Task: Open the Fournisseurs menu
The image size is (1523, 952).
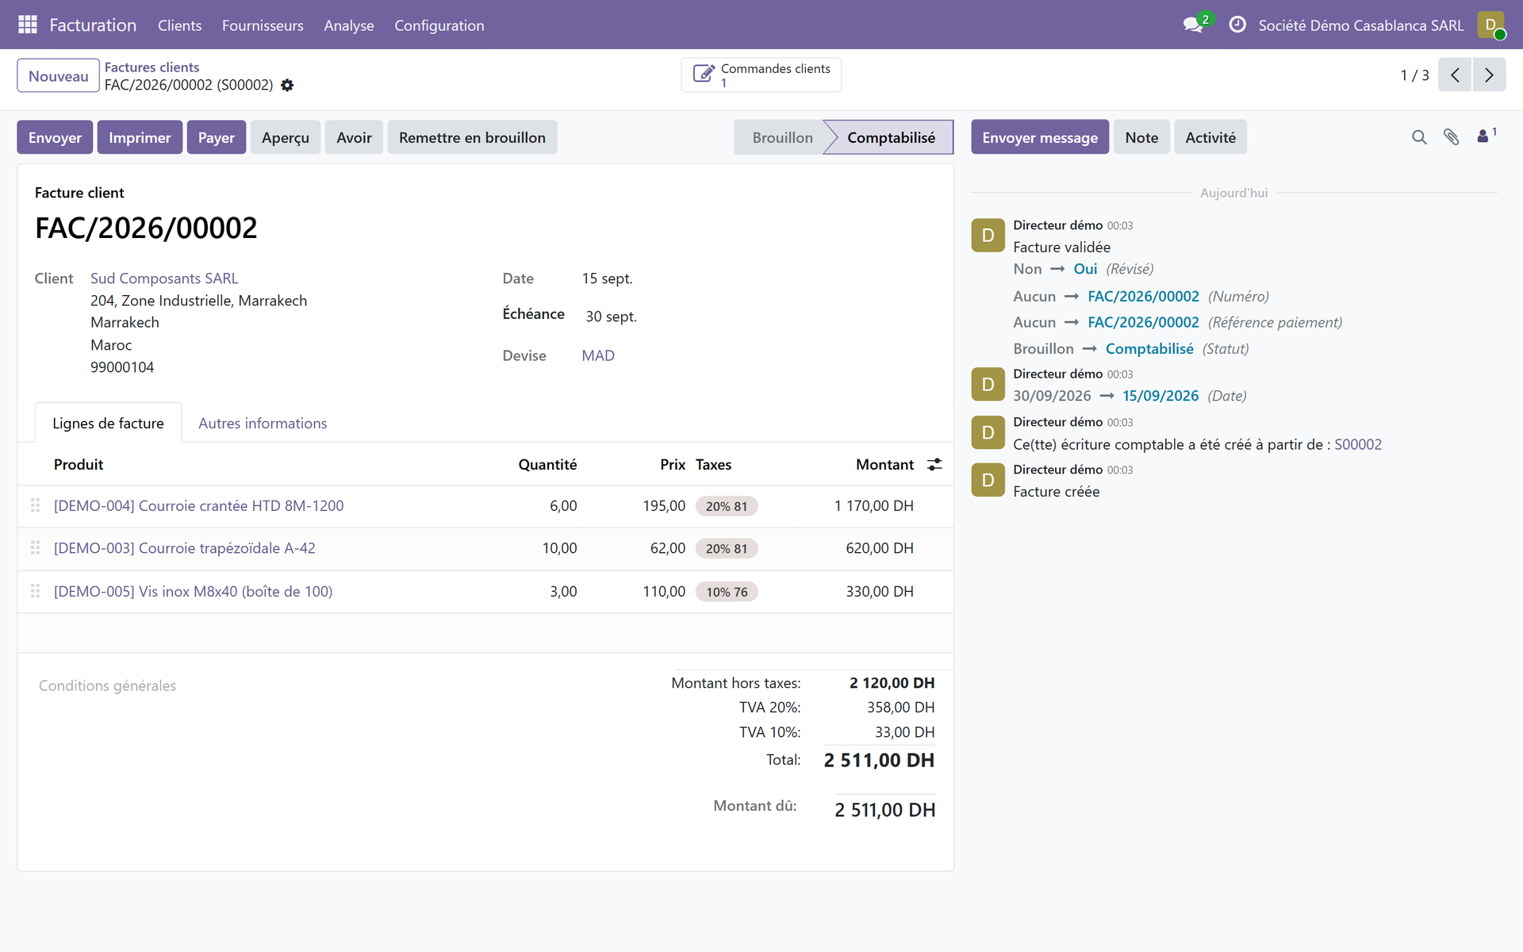Action: [263, 25]
